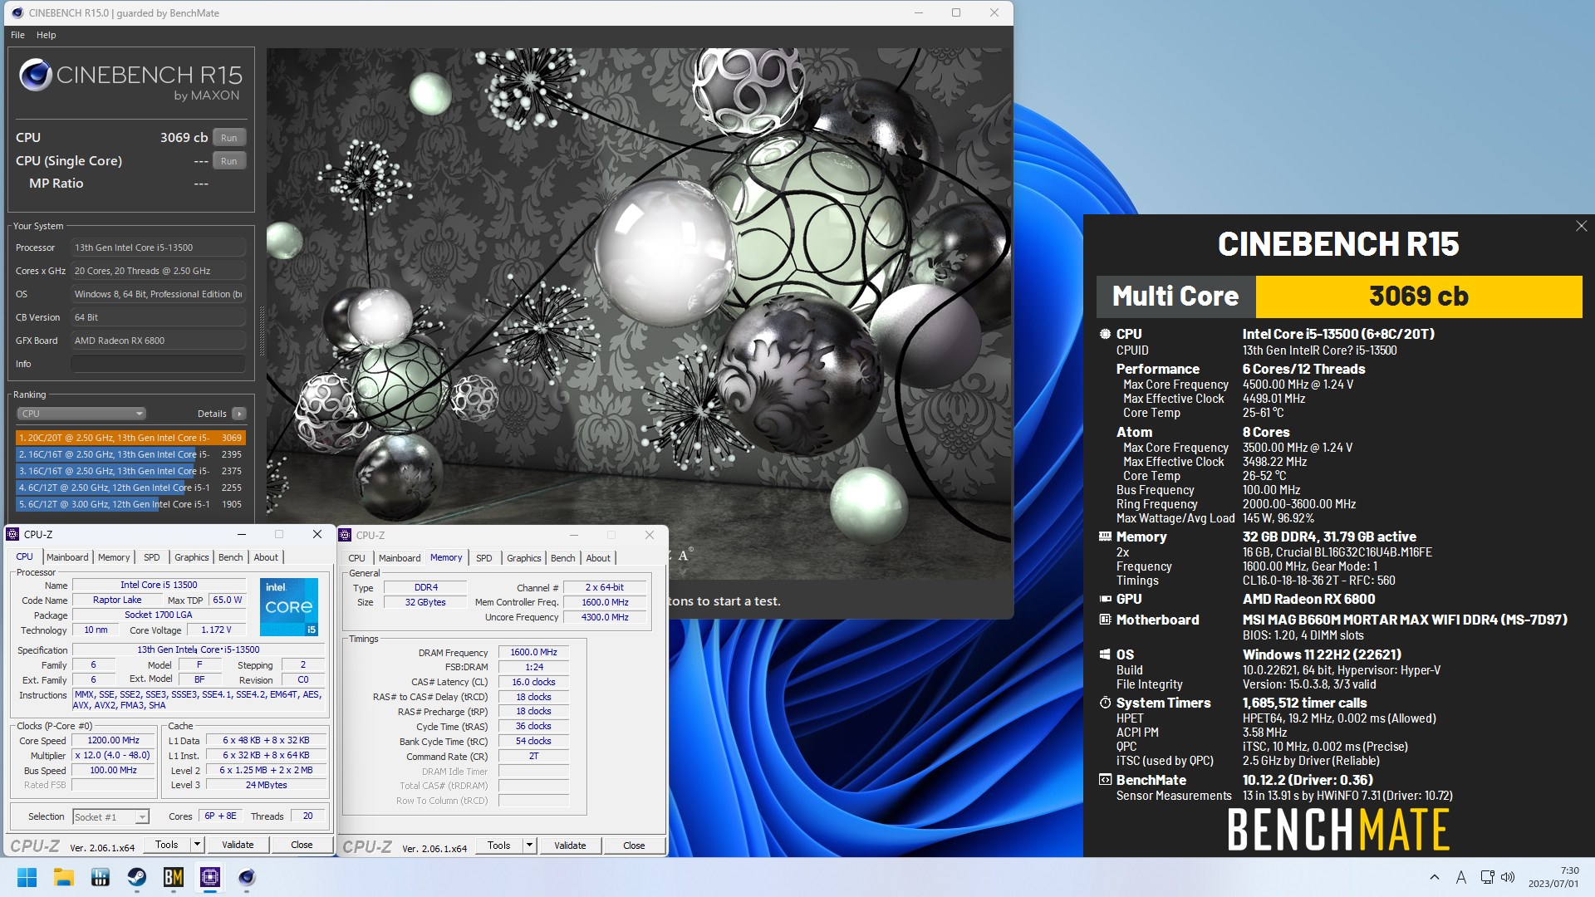Image resolution: width=1595 pixels, height=897 pixels.
Task: Switch to Mainboard tab in left CPU-Z
Action: pos(67,557)
